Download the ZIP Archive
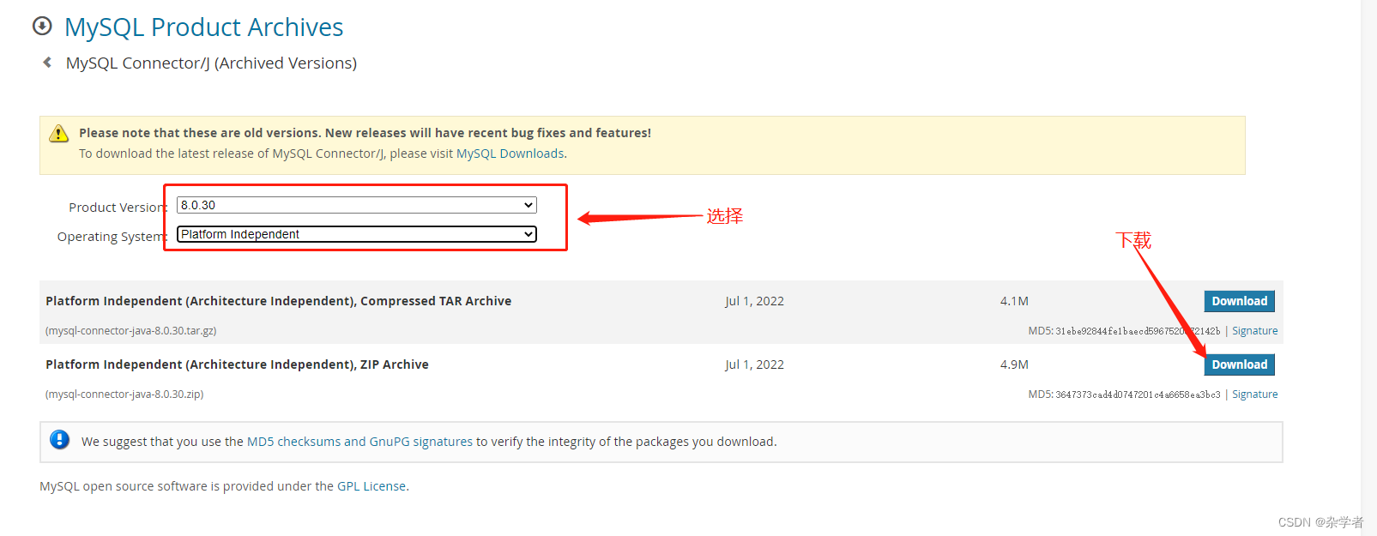The image size is (1377, 536). tap(1239, 364)
